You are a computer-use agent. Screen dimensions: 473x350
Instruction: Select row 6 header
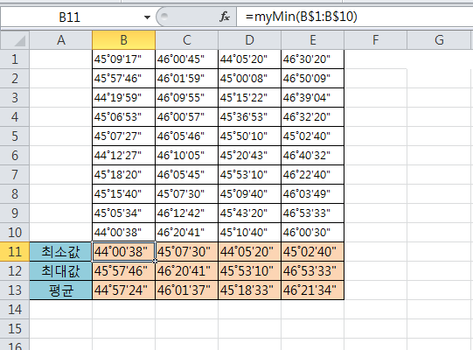pyautogui.click(x=15, y=156)
